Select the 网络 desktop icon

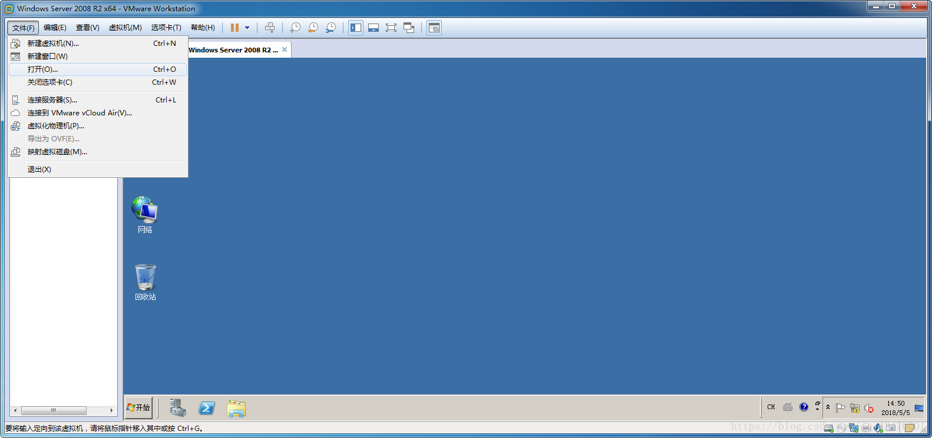(145, 215)
